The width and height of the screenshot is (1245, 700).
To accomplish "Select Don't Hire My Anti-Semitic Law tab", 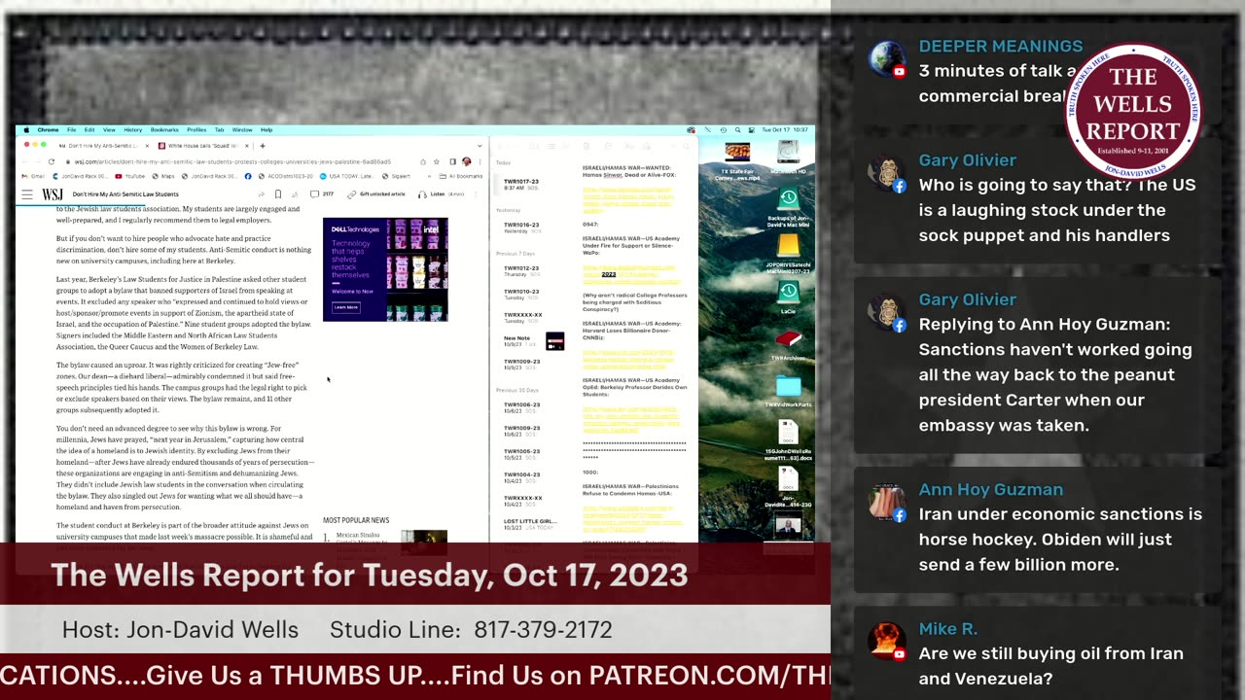I will (x=102, y=146).
